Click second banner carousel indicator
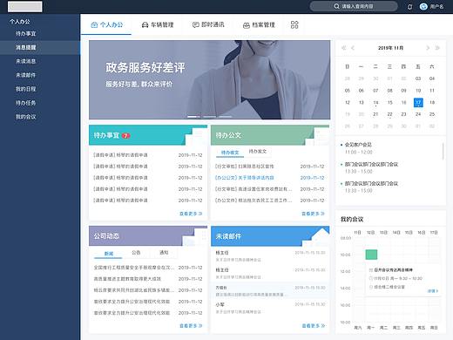Image resolution: width=453 pixels, height=340 pixels. (x=209, y=117)
